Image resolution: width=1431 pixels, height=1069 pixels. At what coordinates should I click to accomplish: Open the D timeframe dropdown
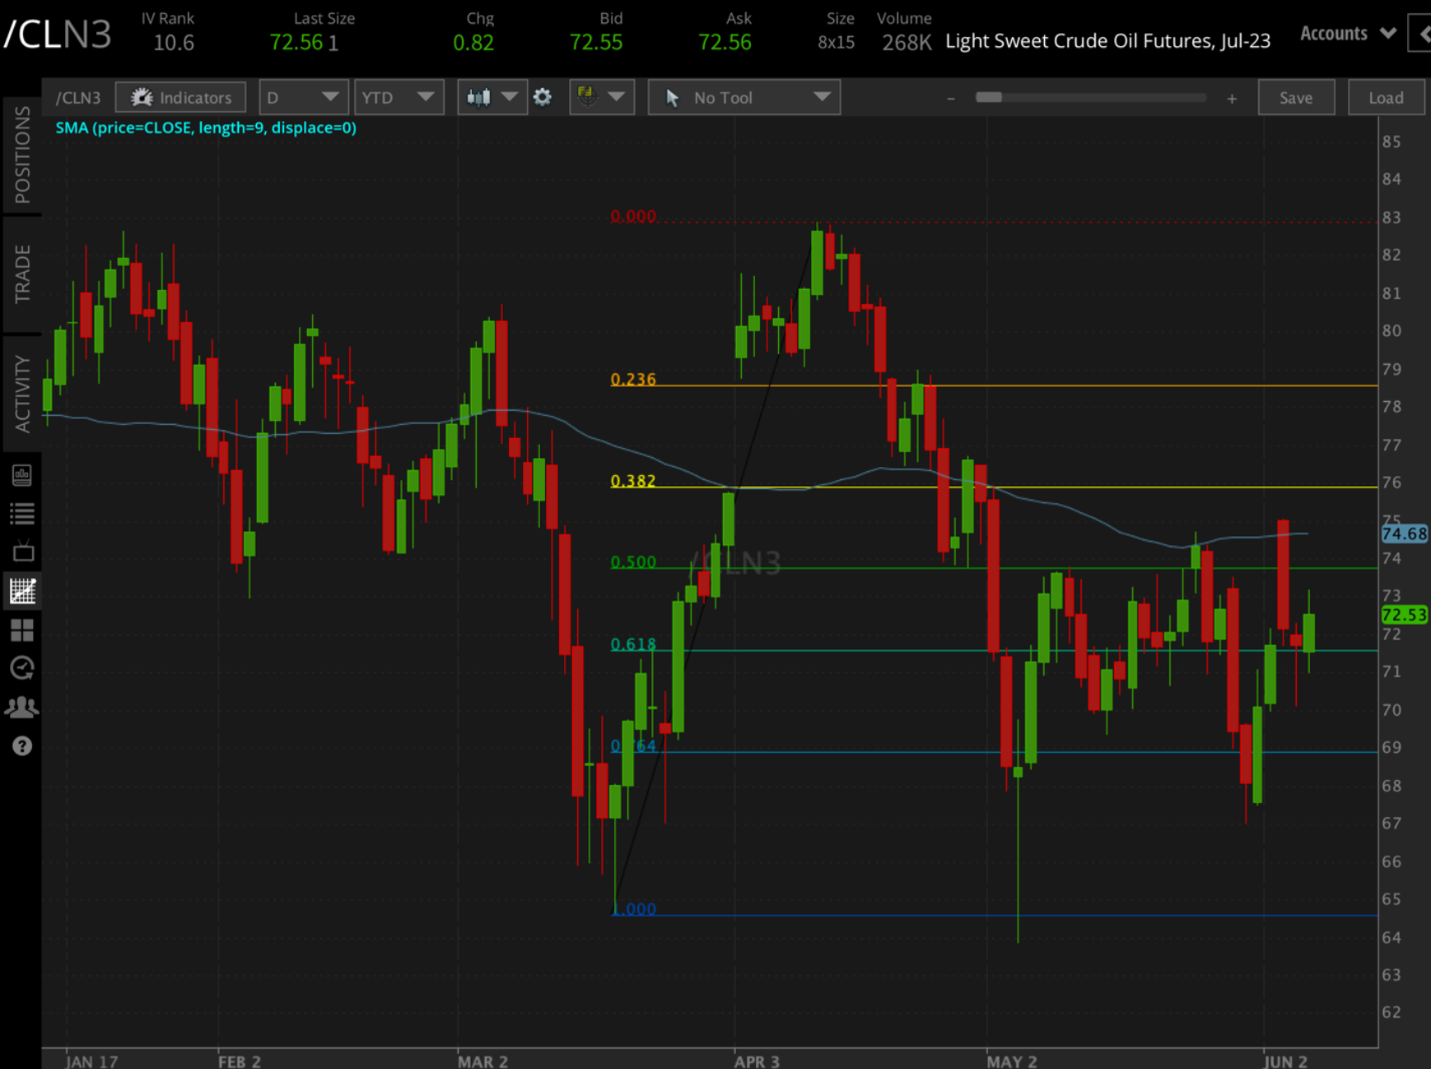click(303, 96)
